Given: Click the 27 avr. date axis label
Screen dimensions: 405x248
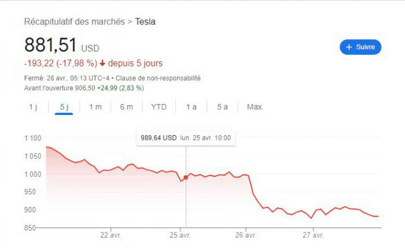Looking at the screenshot, I should click(313, 236).
